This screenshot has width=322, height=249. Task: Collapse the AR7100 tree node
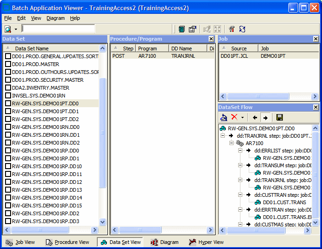click(x=232, y=143)
